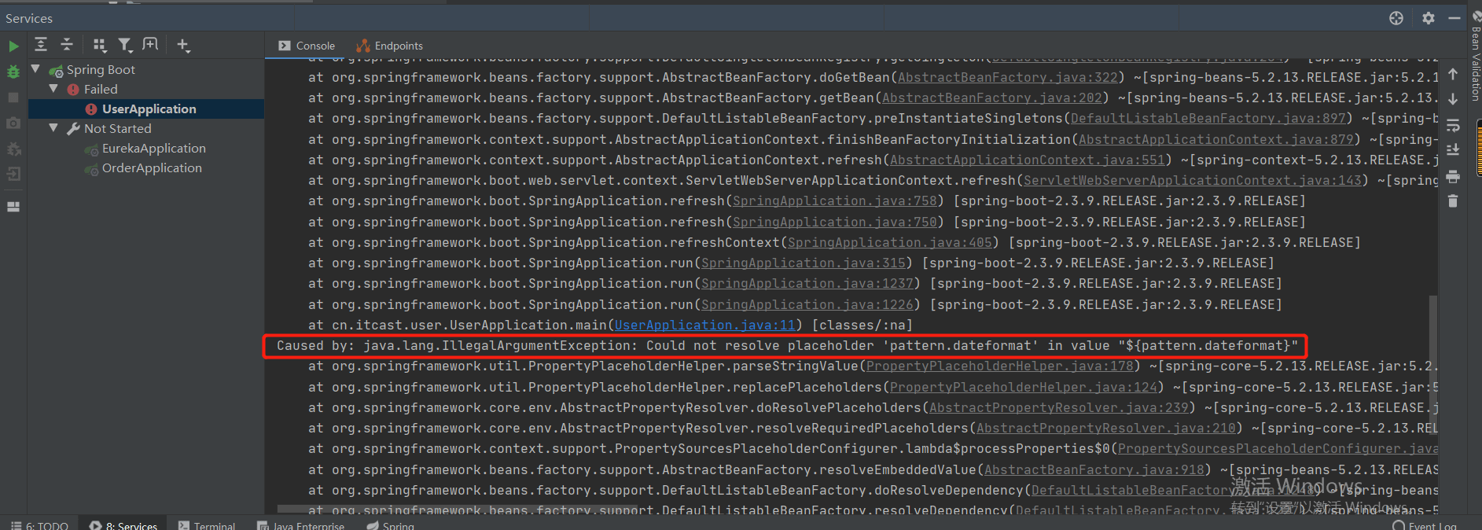Open AbstractPropertyResolver.java:210 link
Screen dimensions: 1482x530
1105,428
